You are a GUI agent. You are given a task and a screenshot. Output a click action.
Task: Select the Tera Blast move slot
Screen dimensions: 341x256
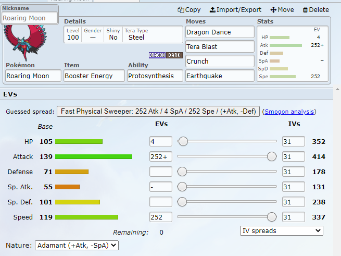pos(220,46)
